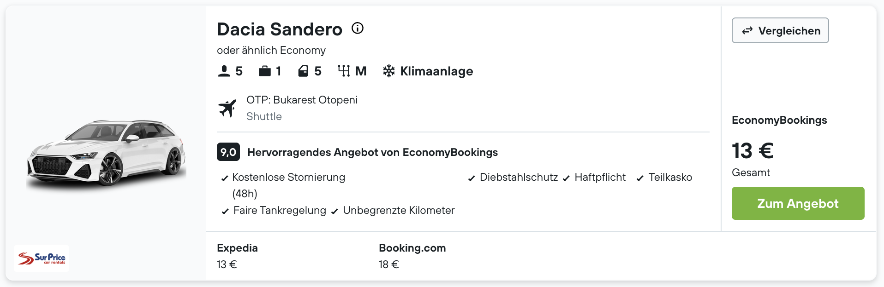Click the snowflake Klimaanlage icon
The width and height of the screenshot is (884, 287).
tap(389, 71)
